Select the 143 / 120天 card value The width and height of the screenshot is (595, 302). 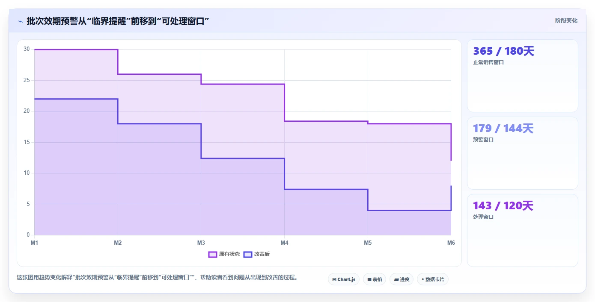pyautogui.click(x=503, y=206)
